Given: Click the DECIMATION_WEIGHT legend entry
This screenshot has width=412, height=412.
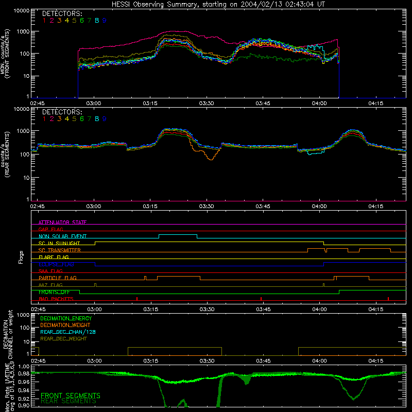Looking at the screenshot, I should [x=65, y=325].
